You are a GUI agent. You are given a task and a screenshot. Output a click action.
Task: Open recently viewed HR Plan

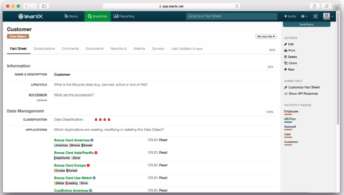coord(290,119)
